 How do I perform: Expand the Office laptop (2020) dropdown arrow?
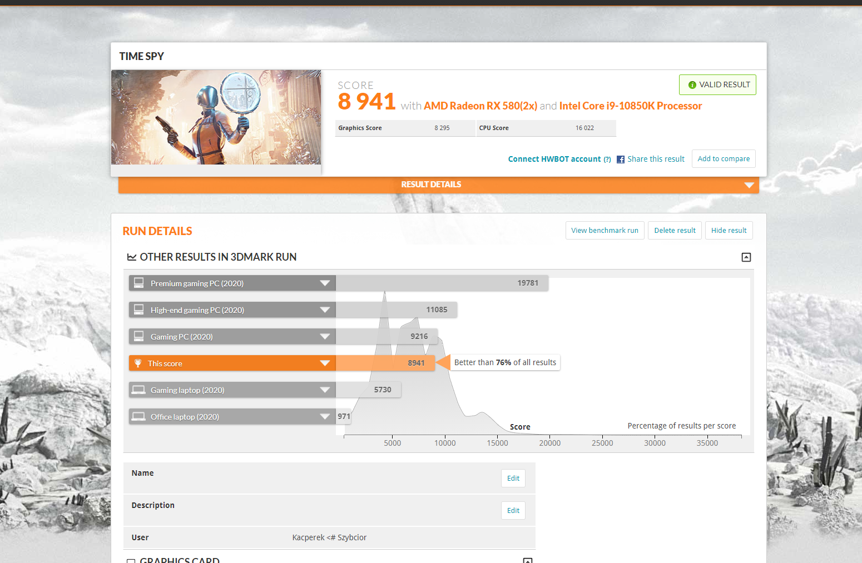[325, 417]
